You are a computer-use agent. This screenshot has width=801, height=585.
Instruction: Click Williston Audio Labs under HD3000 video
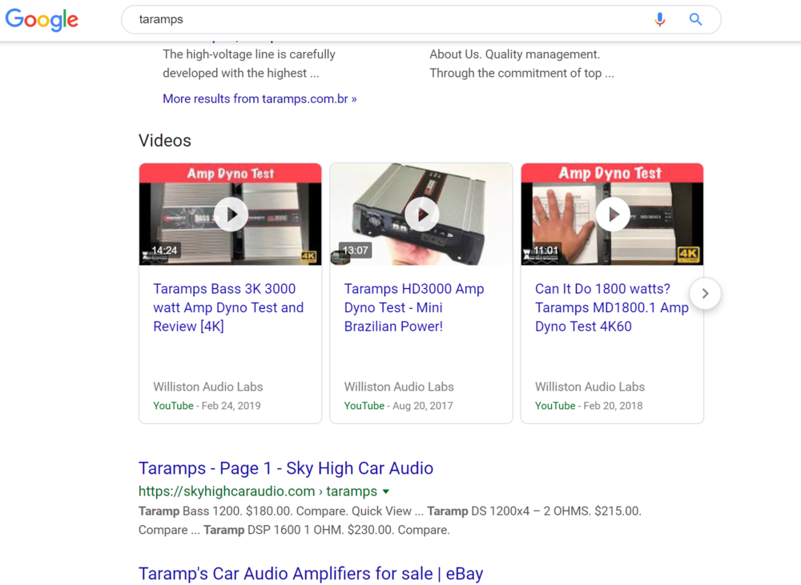(x=399, y=387)
